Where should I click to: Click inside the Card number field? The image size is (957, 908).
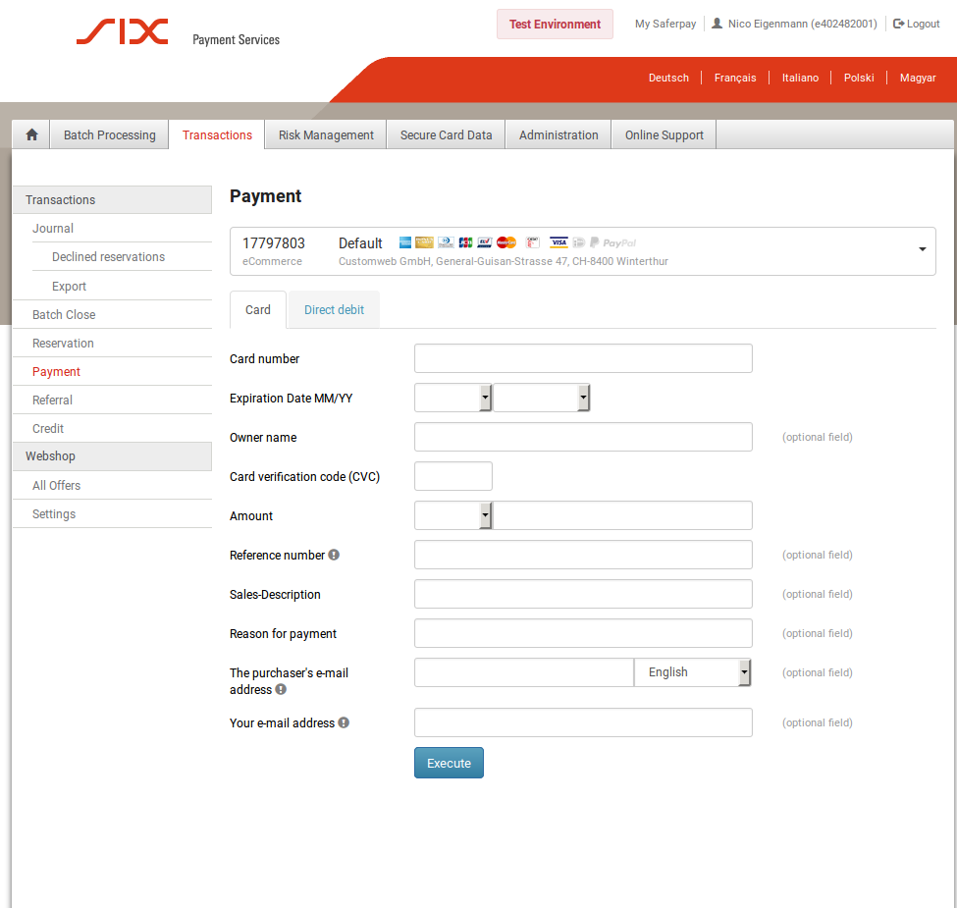point(583,358)
